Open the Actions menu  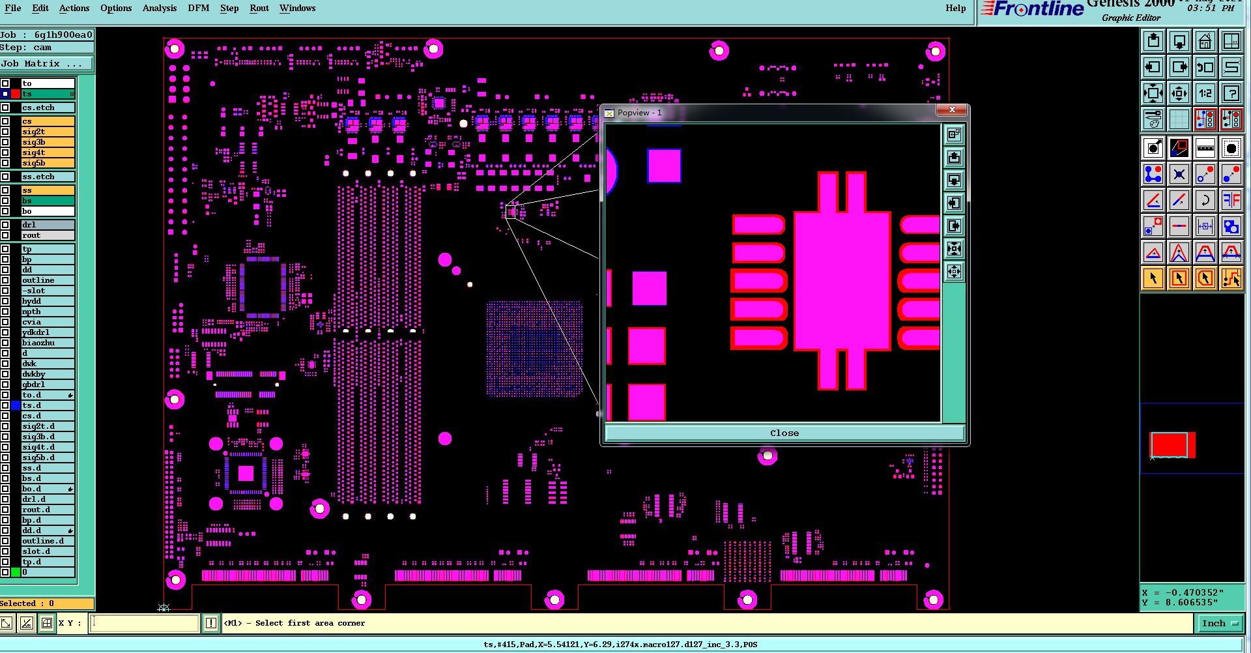pyautogui.click(x=74, y=8)
